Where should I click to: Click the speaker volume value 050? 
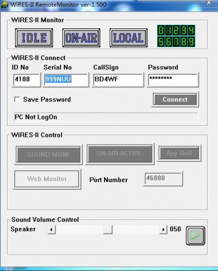[x=175, y=229]
